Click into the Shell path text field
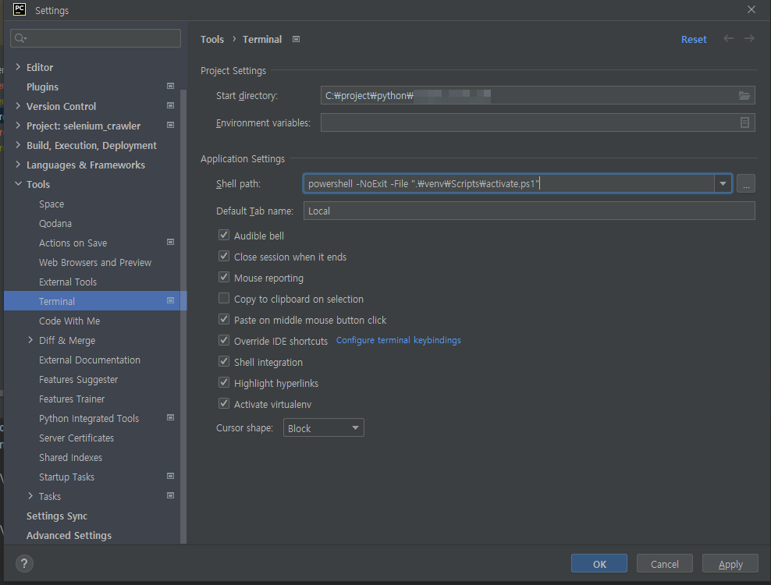This screenshot has height=585, width=771. pyautogui.click(x=509, y=184)
